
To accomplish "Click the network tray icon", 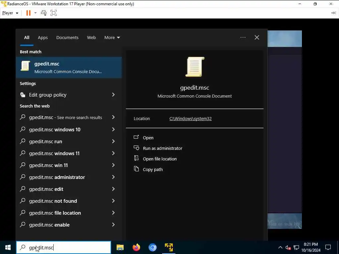I will pos(296,247).
